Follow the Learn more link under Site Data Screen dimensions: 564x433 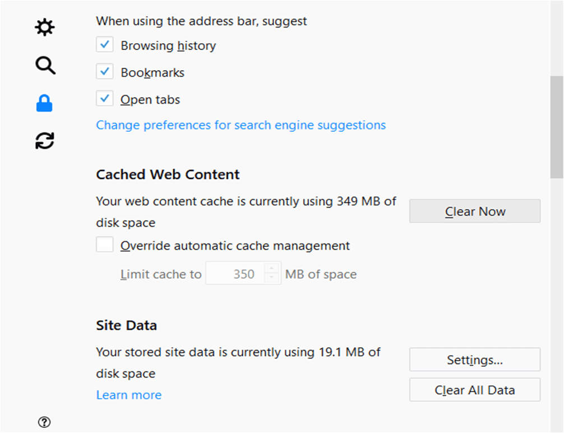[129, 395]
